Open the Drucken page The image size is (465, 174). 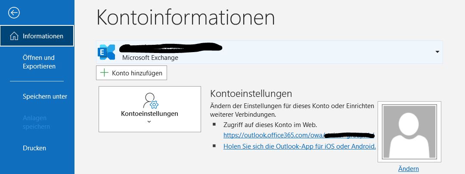point(34,148)
